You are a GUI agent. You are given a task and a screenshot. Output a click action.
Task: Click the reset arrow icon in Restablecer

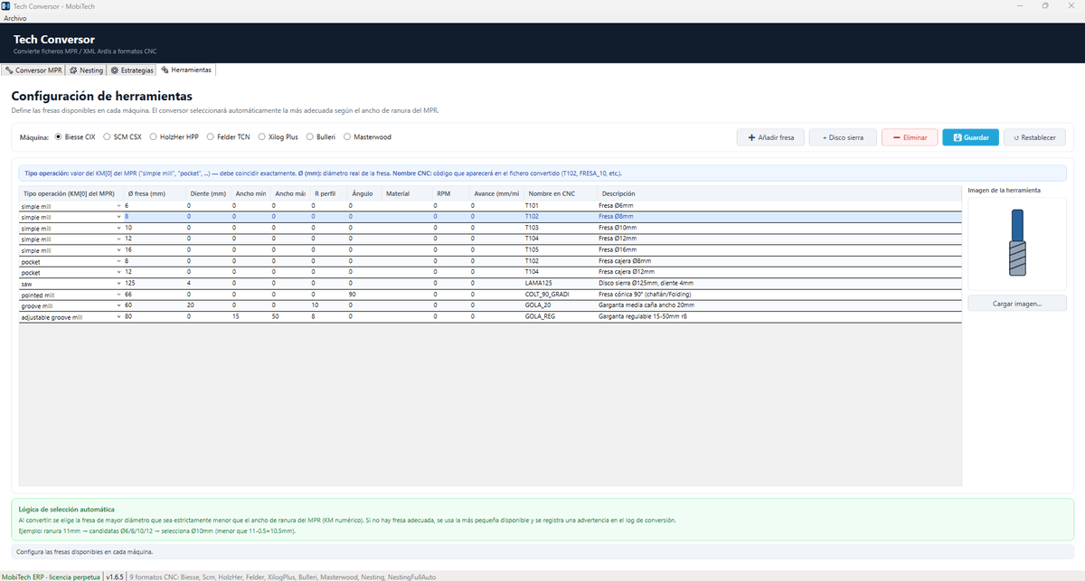[1017, 137]
